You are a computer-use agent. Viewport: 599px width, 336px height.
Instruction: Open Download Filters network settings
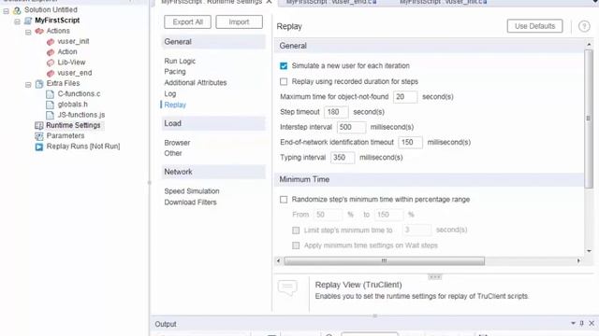click(190, 203)
